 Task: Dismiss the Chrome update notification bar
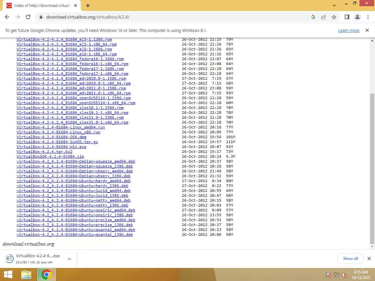point(367,30)
